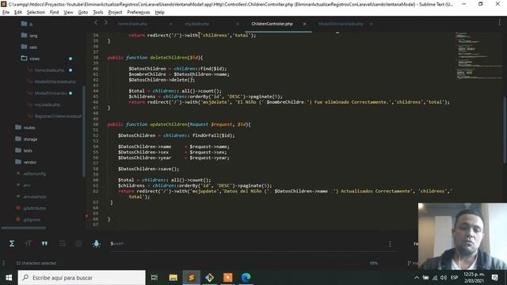Click line number 50 in the gutter
Screen dimensions: 507x285
[95, 124]
